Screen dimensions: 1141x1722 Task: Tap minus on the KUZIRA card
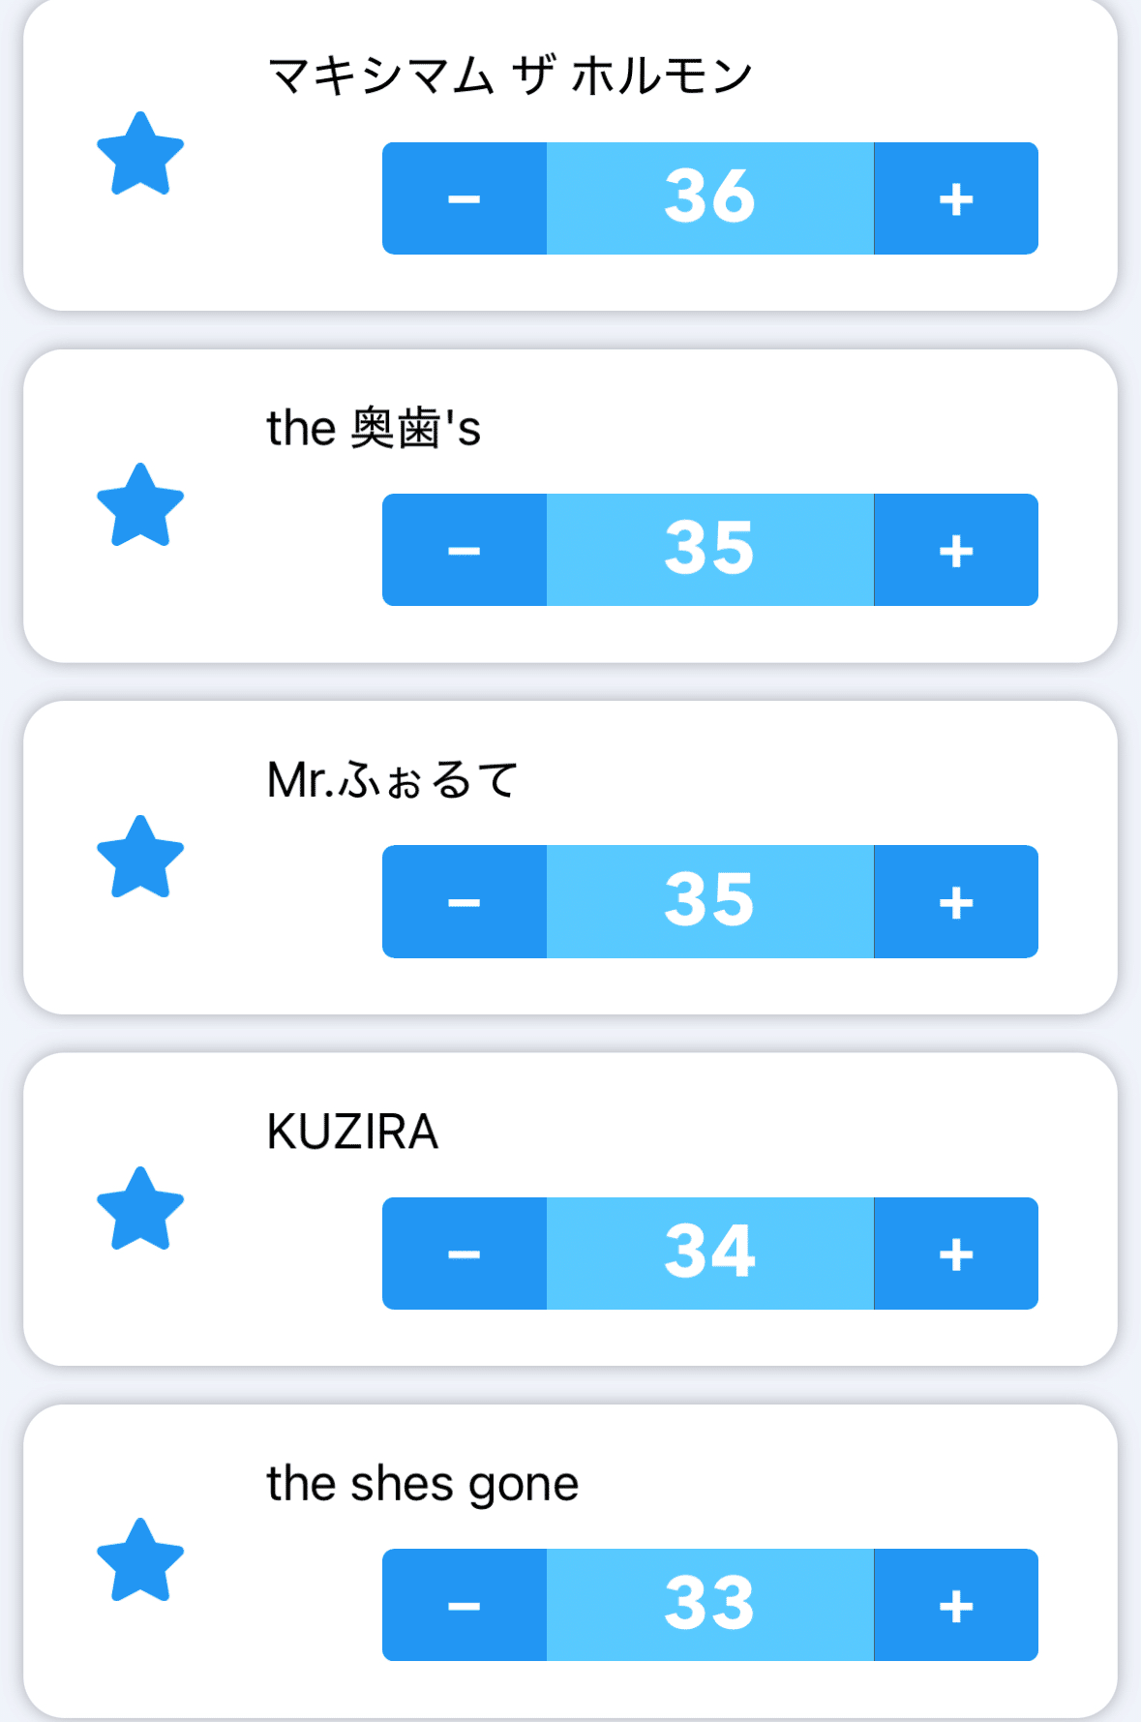[465, 1254]
